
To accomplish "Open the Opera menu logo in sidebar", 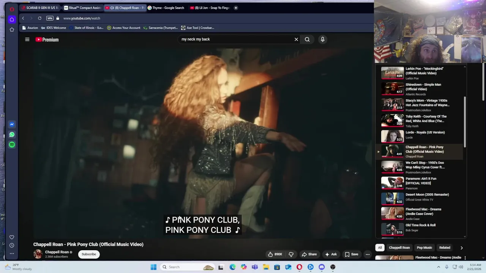I will (x=12, y=8).
